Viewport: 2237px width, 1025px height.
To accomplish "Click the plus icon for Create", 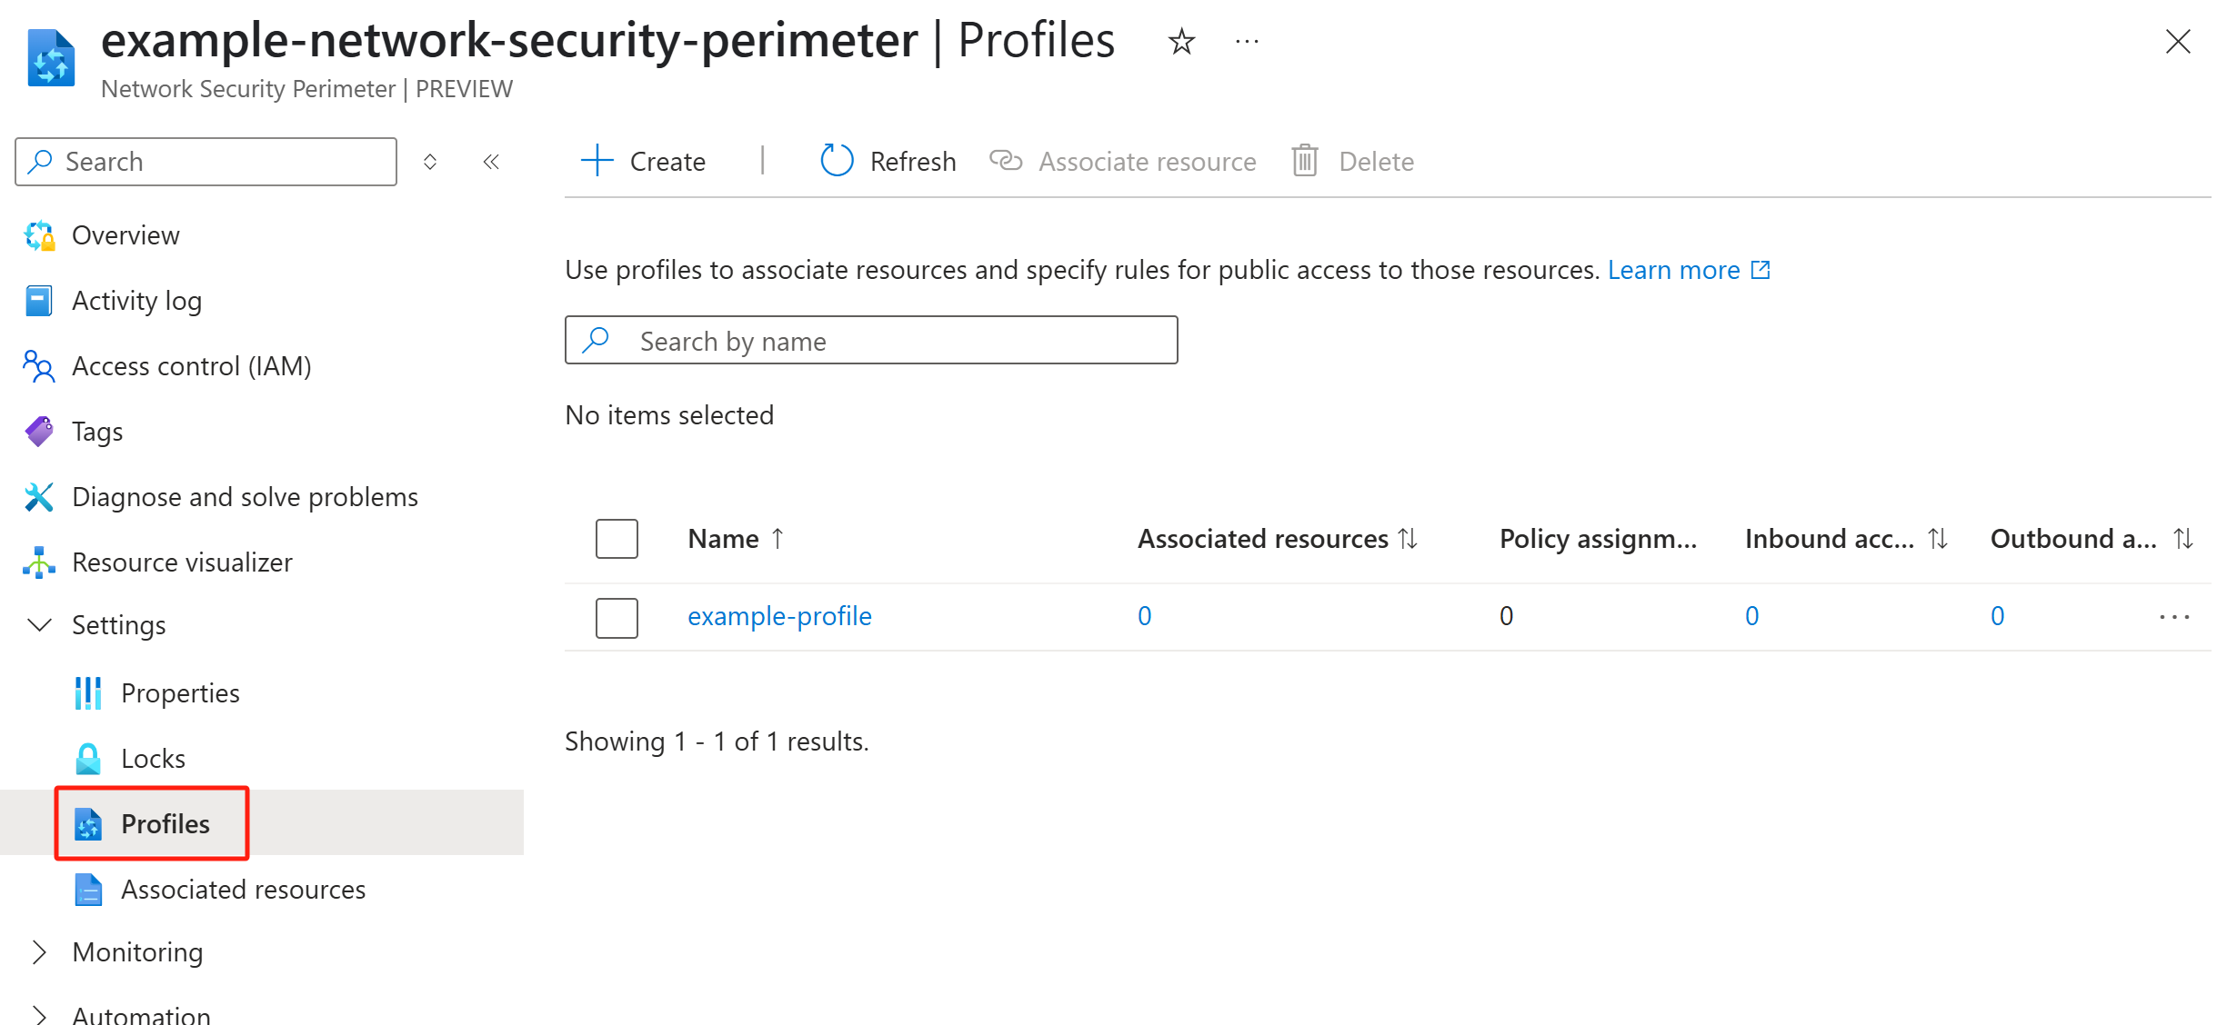I will 597,161.
